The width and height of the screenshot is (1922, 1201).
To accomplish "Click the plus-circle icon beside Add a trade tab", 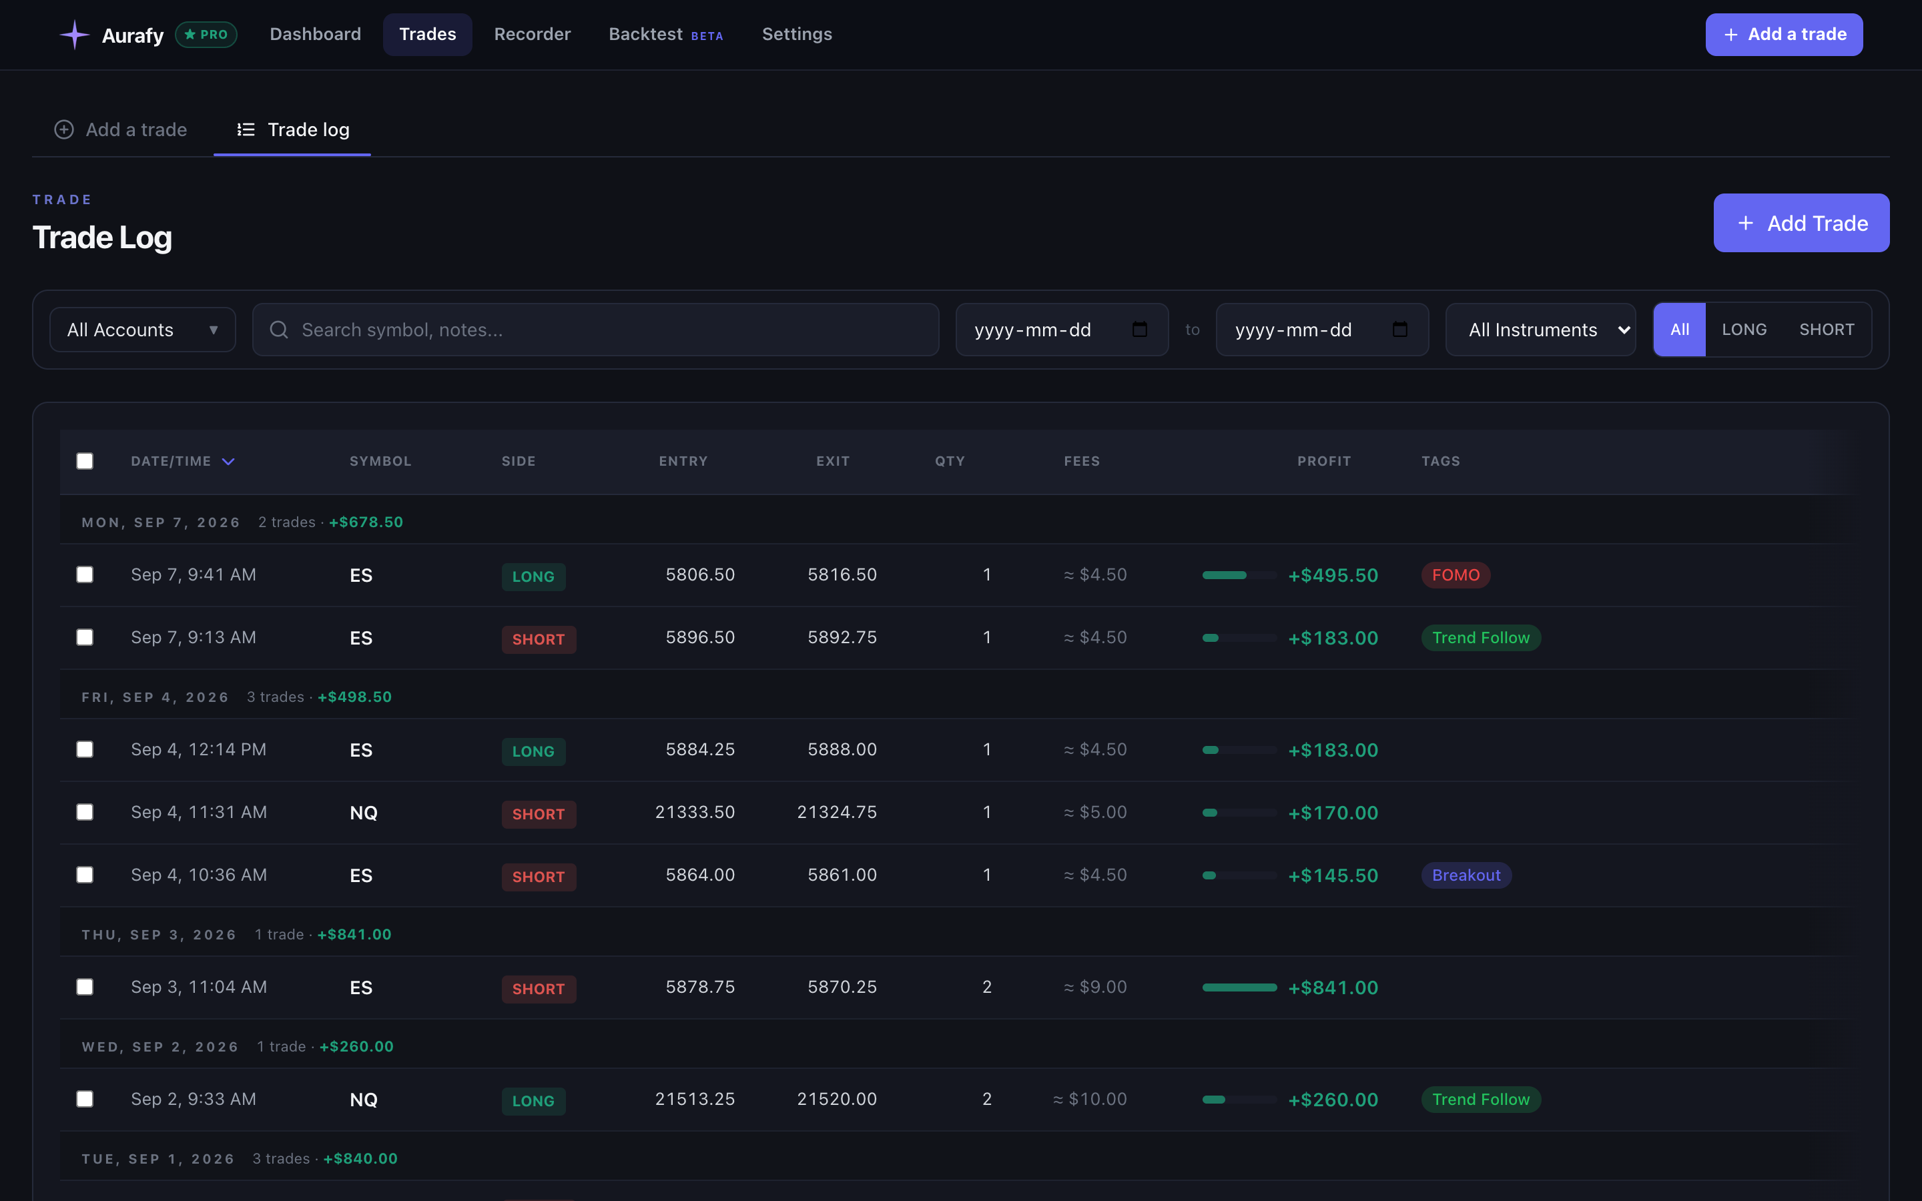I will click(63, 129).
